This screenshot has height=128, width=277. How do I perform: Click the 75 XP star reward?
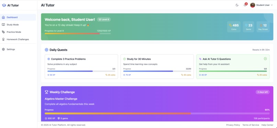(127, 75)
